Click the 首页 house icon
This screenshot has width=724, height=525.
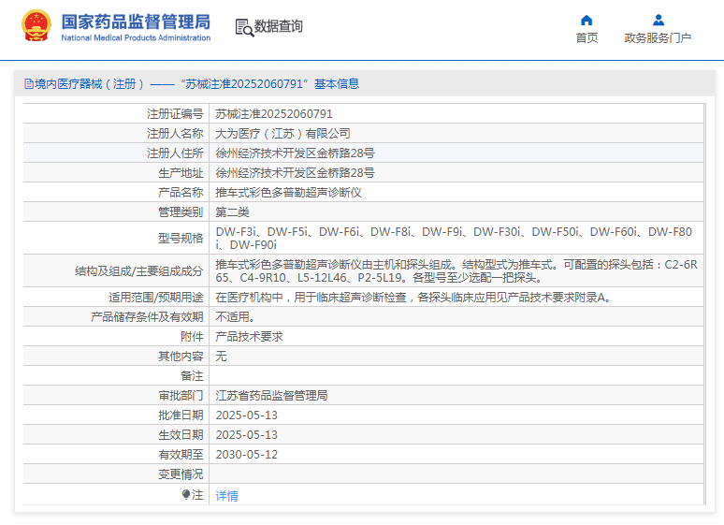coord(586,20)
